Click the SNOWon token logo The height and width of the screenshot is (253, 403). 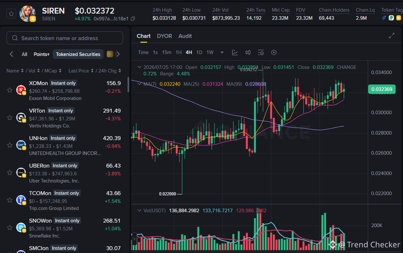[x=21, y=227]
